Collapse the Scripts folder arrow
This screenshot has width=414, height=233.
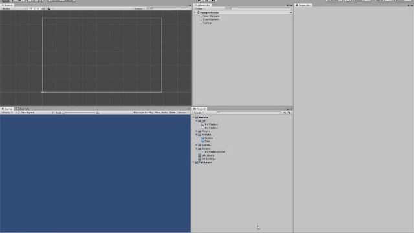(197, 148)
